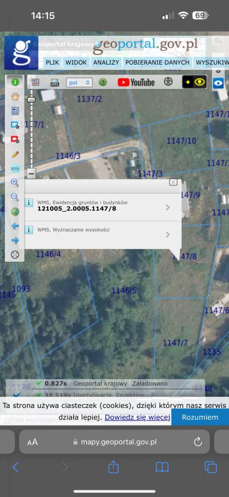This screenshot has height=497, width=229.
Task: Tap the mapy.geoportal.gov.pl address bar
Action: (x=115, y=442)
